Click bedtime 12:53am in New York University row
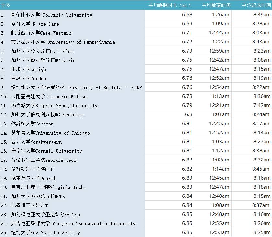The height and width of the screenshot is (237, 272). coord(219,232)
